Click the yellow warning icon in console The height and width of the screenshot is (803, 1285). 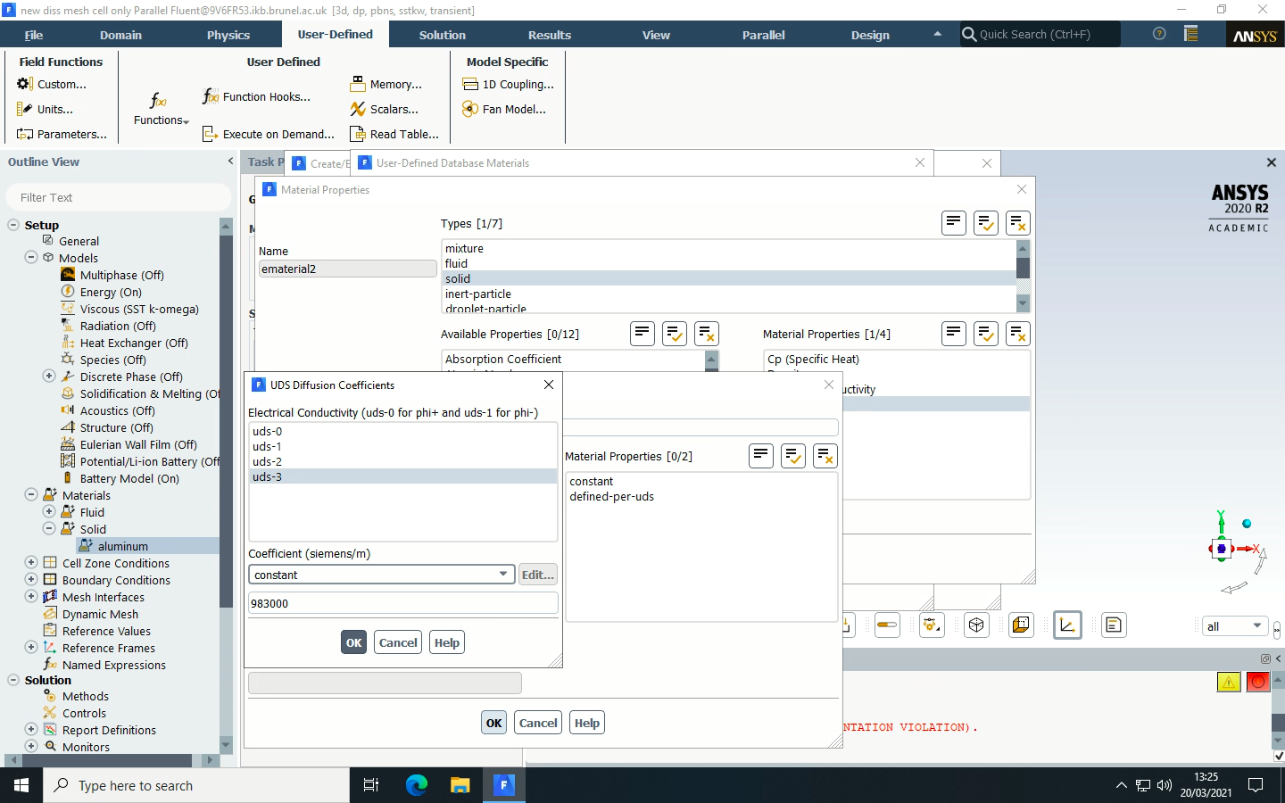1229,682
